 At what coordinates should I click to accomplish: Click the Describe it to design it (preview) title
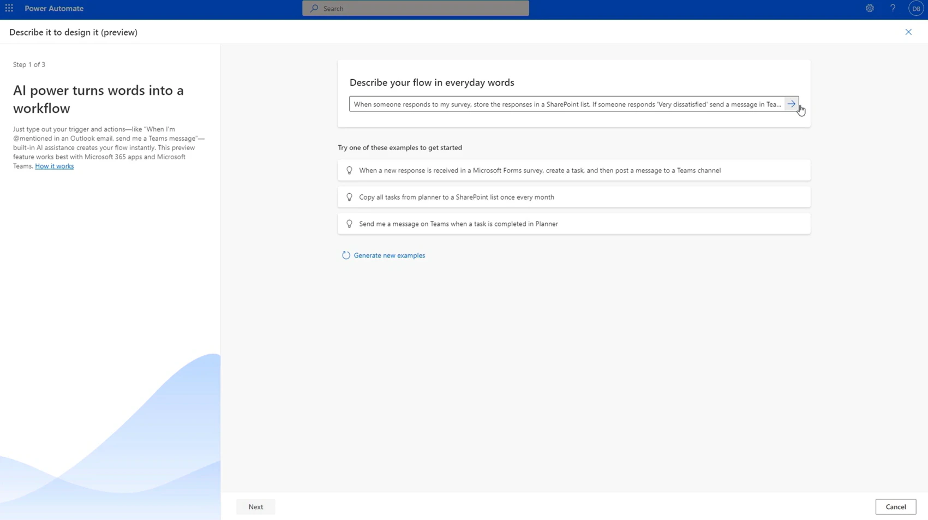click(73, 32)
